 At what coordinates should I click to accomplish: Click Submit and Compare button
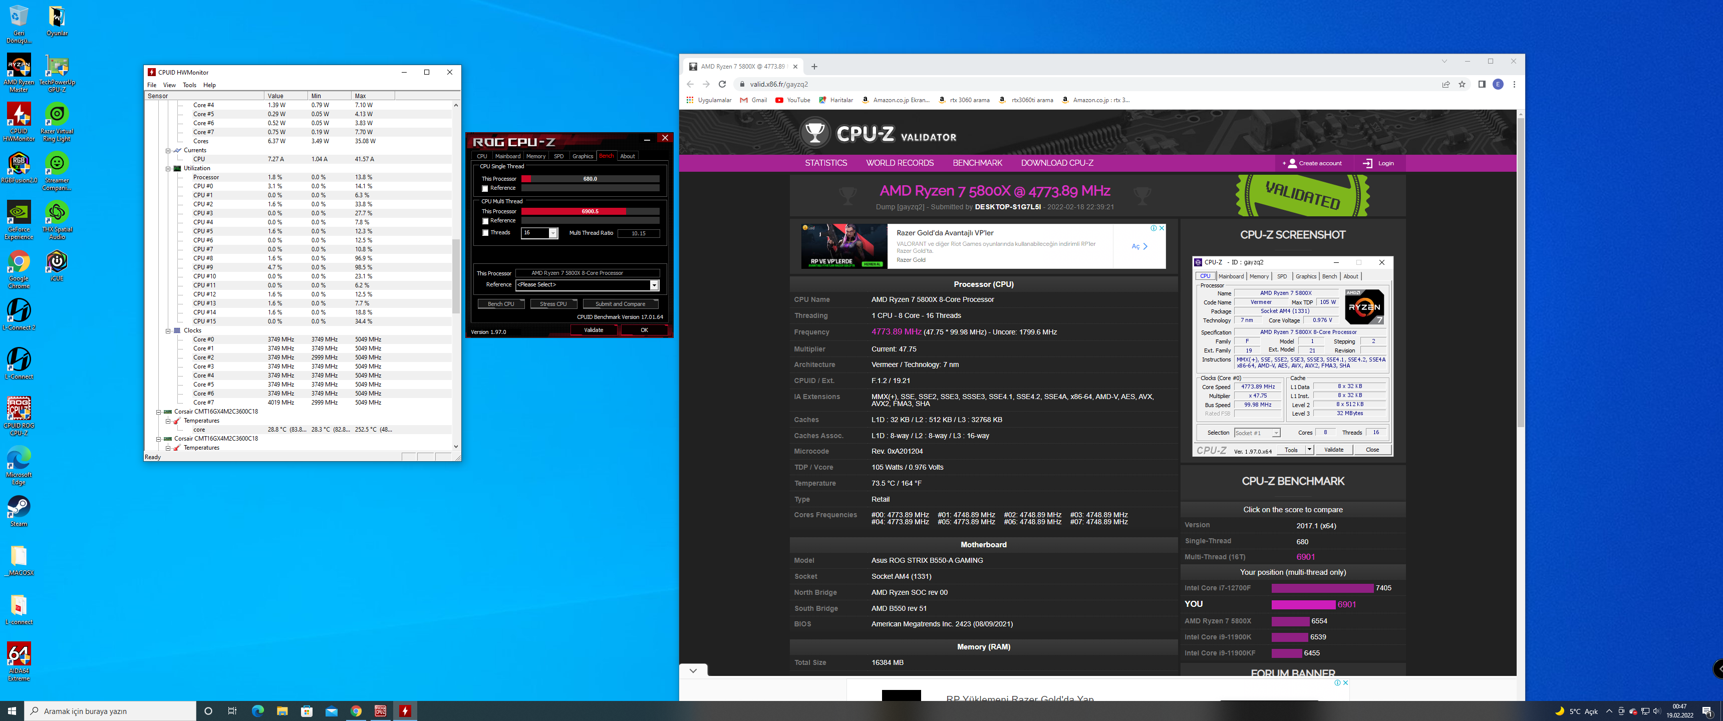[x=620, y=303]
